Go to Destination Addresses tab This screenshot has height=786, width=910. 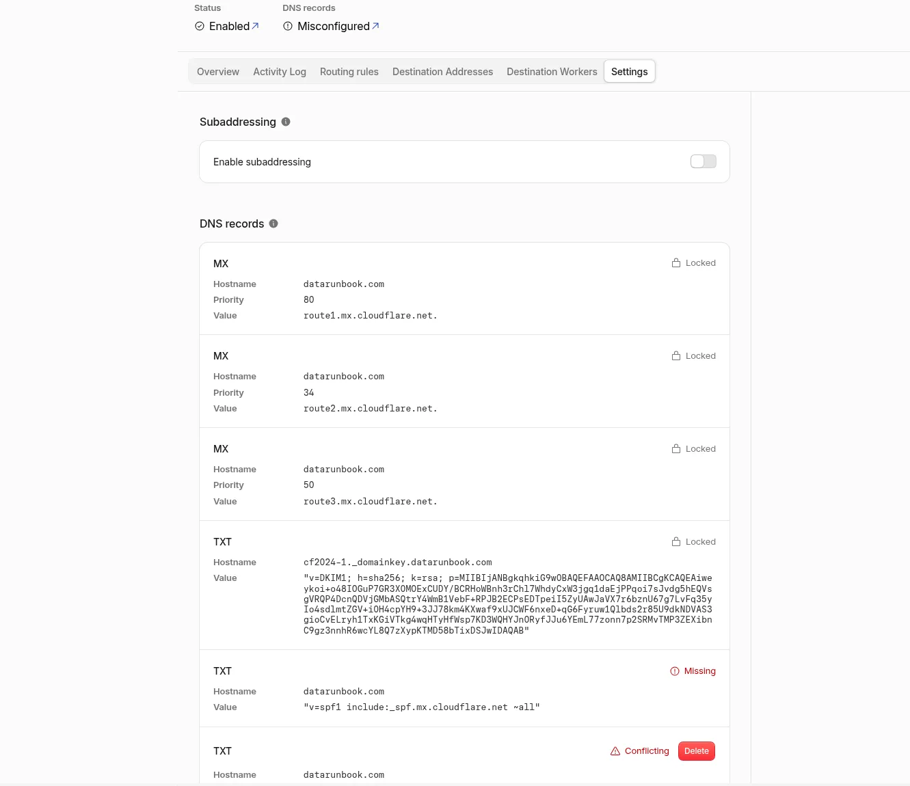tap(442, 72)
